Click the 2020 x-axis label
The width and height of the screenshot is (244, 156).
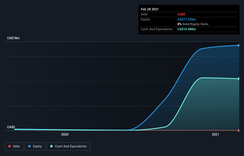coord(65,134)
